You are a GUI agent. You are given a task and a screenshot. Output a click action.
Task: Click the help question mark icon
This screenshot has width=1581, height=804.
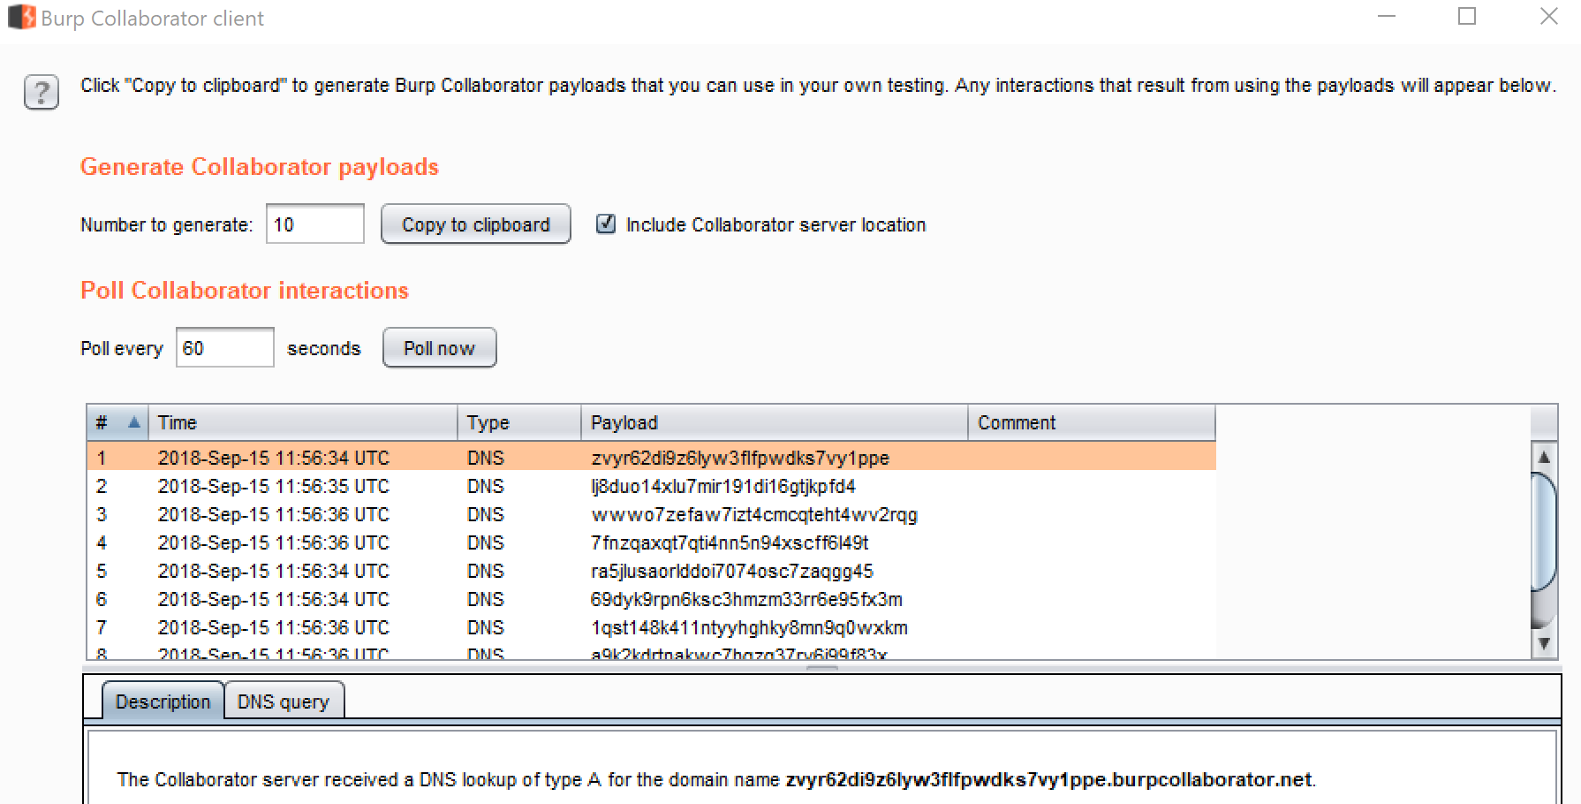click(x=41, y=92)
